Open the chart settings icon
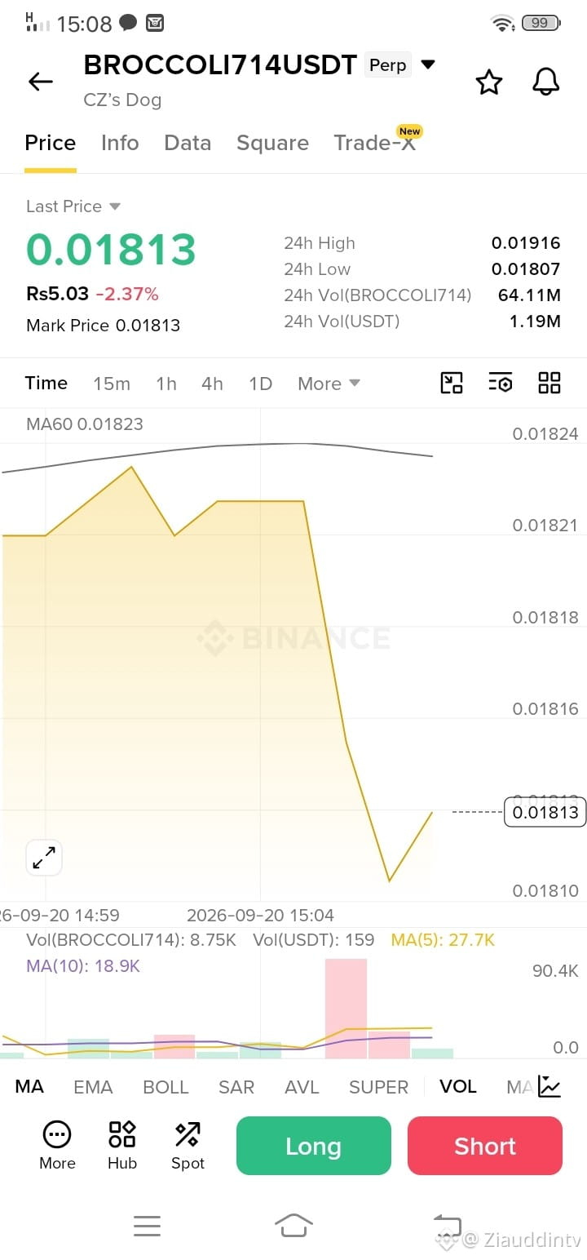 coord(501,383)
